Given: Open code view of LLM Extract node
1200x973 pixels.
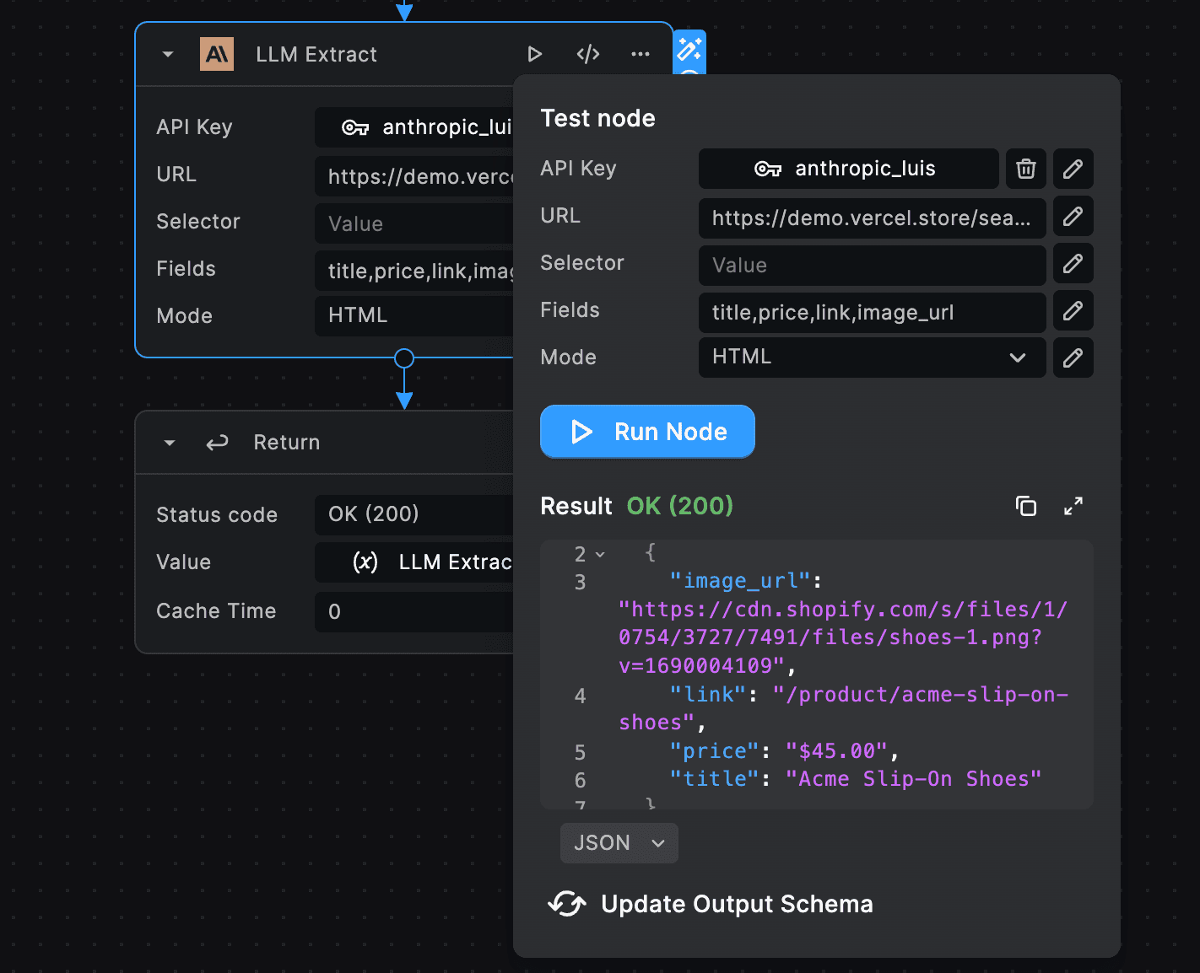Looking at the screenshot, I should coord(588,54).
